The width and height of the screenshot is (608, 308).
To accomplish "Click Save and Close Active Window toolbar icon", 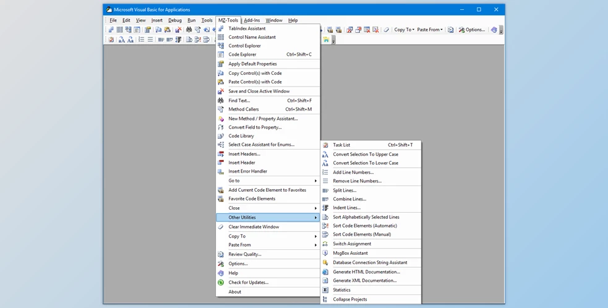I will tap(178, 30).
